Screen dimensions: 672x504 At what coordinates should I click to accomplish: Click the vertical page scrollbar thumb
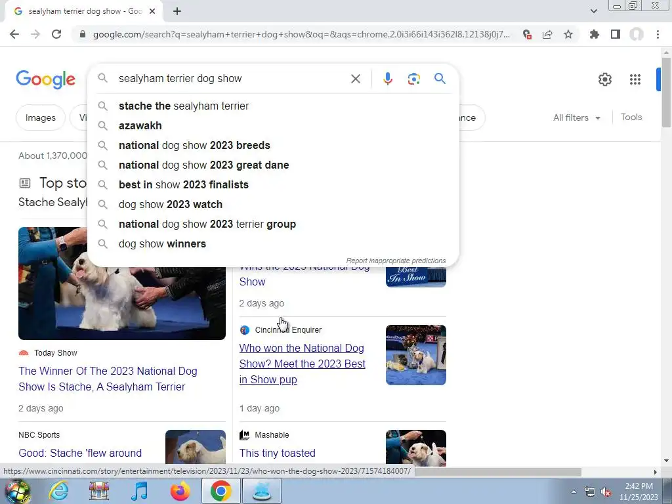click(666, 92)
